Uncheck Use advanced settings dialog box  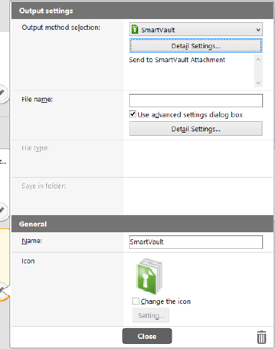pos(132,114)
